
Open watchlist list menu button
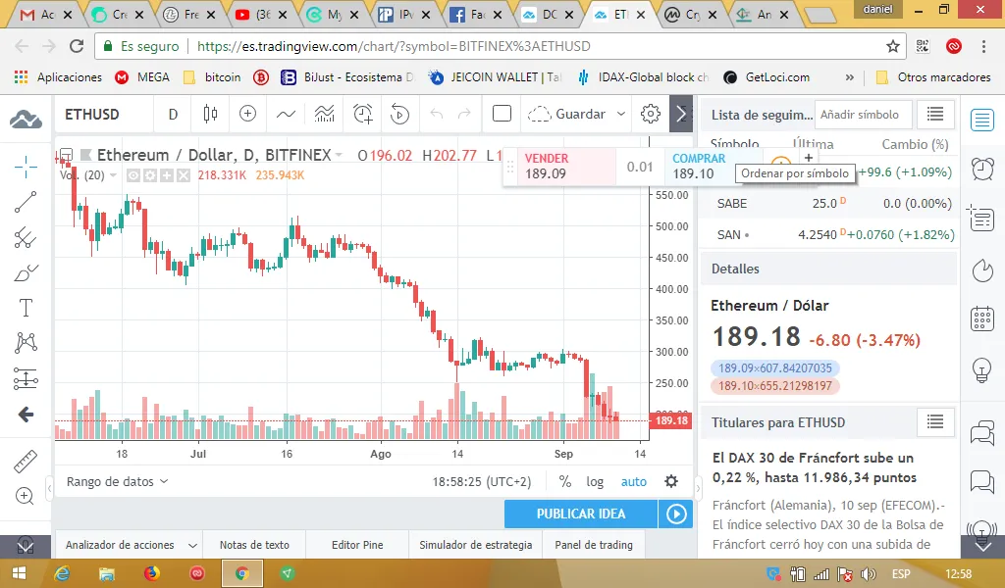[935, 115]
